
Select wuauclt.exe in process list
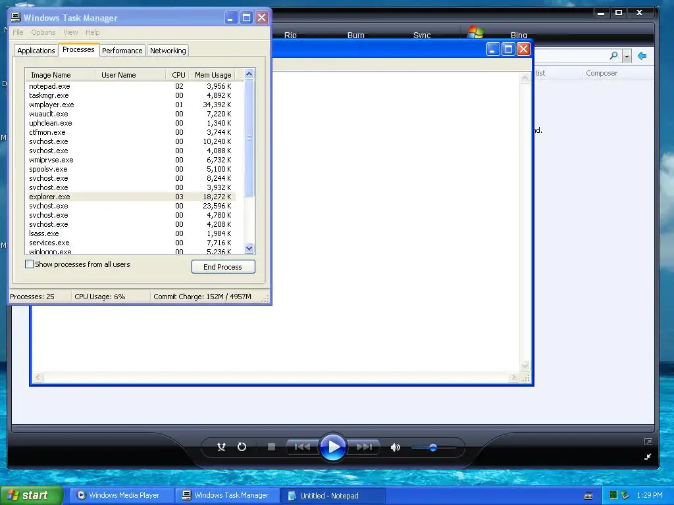(x=130, y=114)
